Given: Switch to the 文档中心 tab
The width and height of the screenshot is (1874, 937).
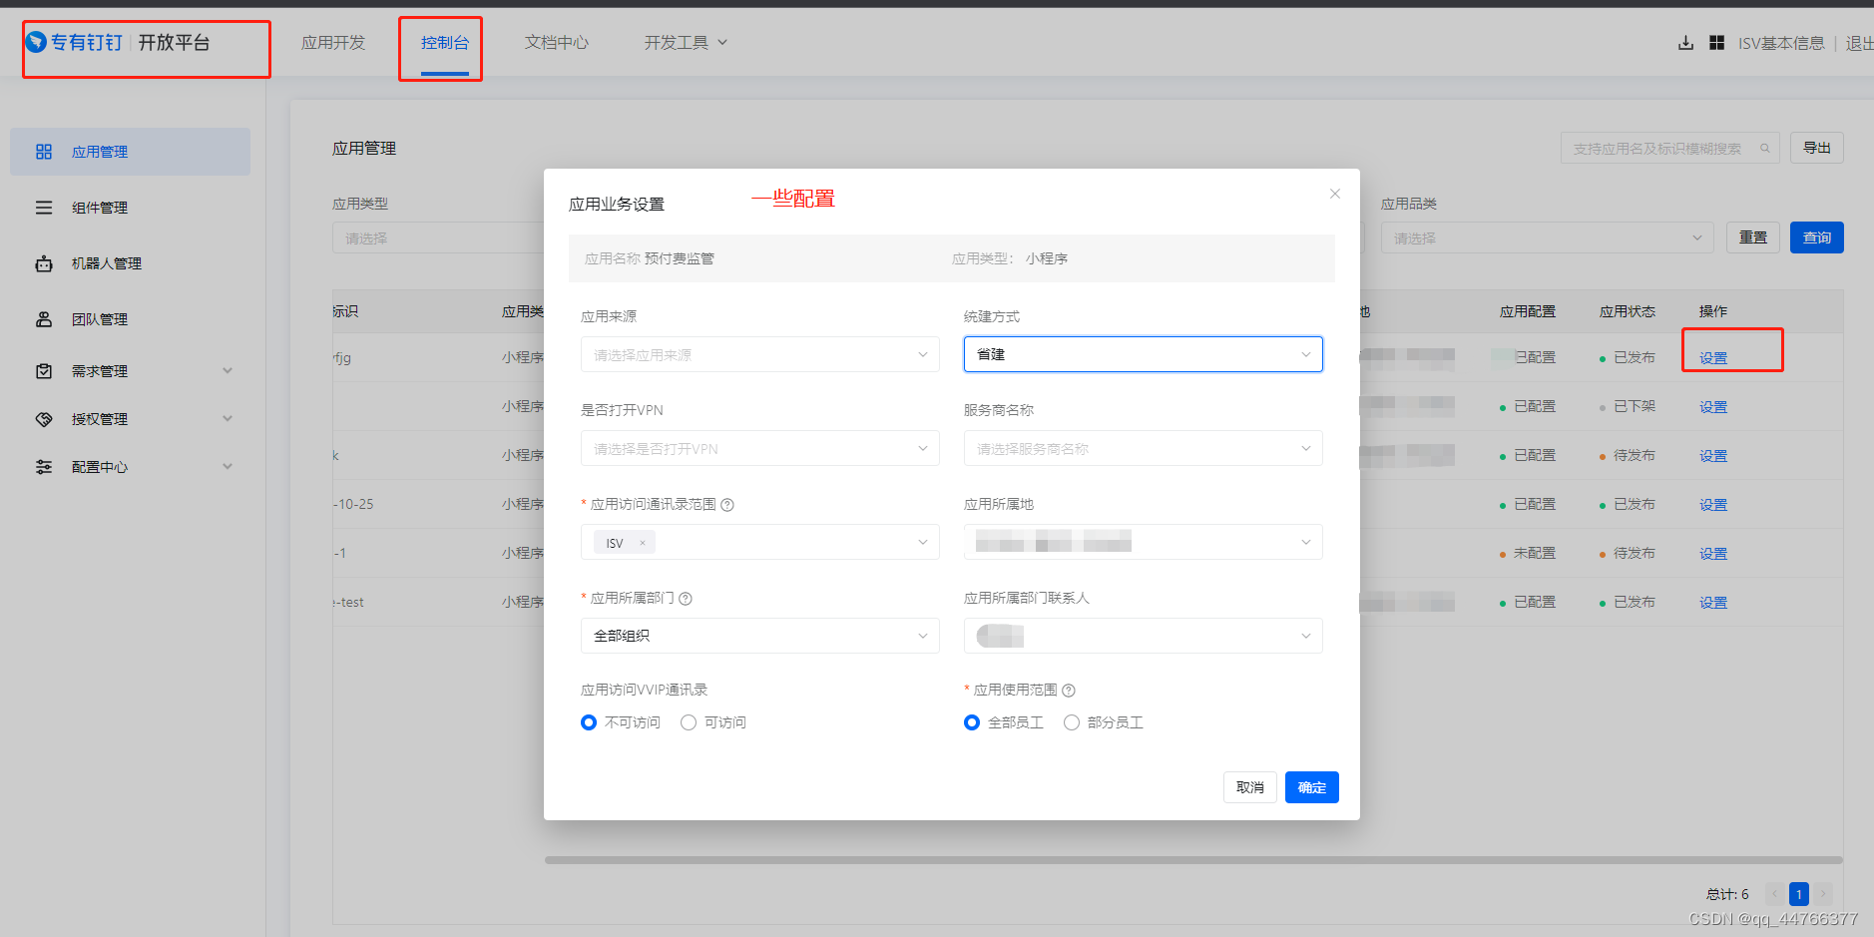Looking at the screenshot, I should click(x=556, y=43).
